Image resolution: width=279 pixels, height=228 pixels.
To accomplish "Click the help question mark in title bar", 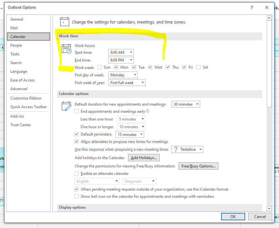I will pyautogui.click(x=252, y=7).
